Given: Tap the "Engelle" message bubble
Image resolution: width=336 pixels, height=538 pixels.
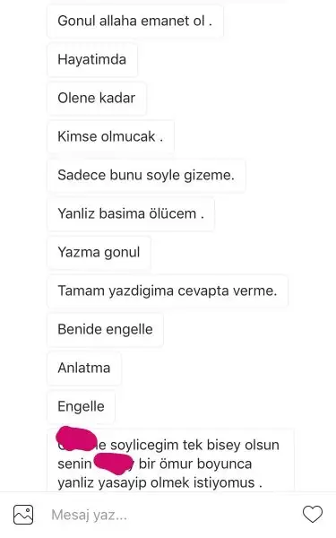Looking at the screenshot, I should 82,406.
